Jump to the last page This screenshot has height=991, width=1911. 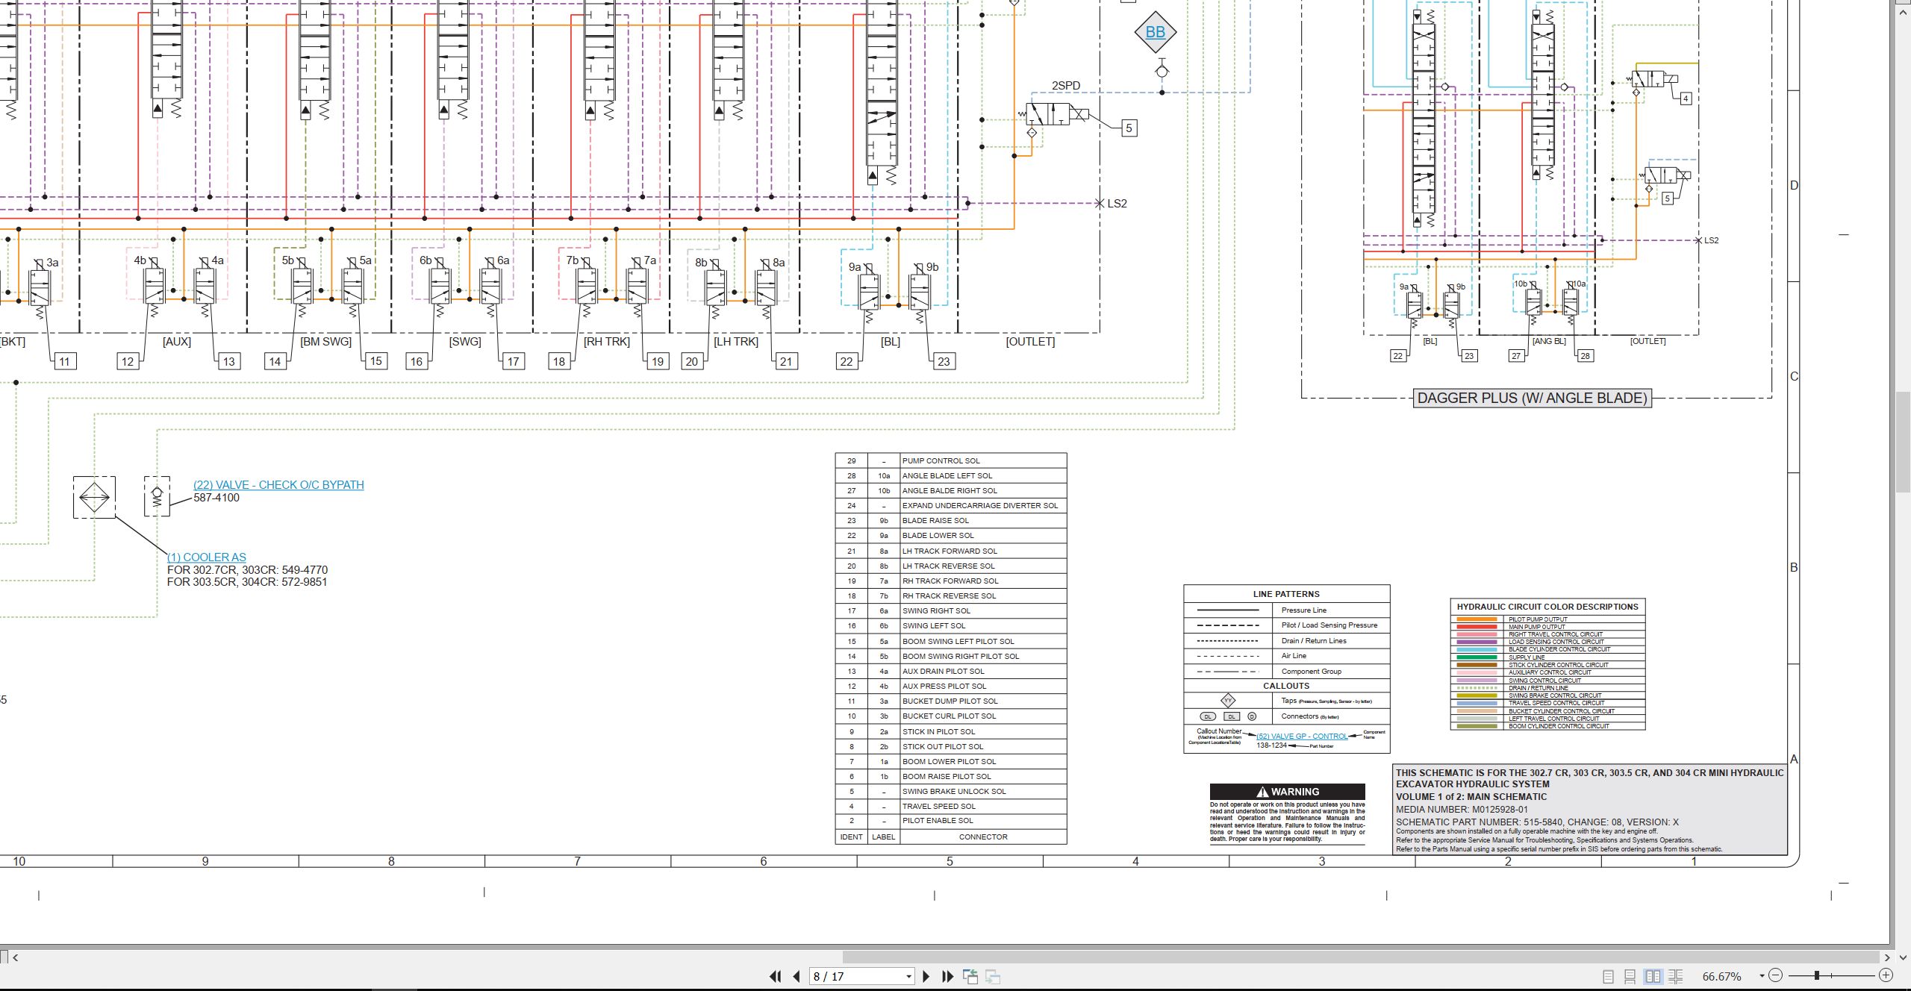coord(948,976)
